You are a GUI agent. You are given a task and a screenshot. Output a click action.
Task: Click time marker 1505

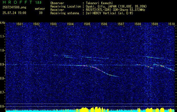pyautogui.click(x=87, y=24)
